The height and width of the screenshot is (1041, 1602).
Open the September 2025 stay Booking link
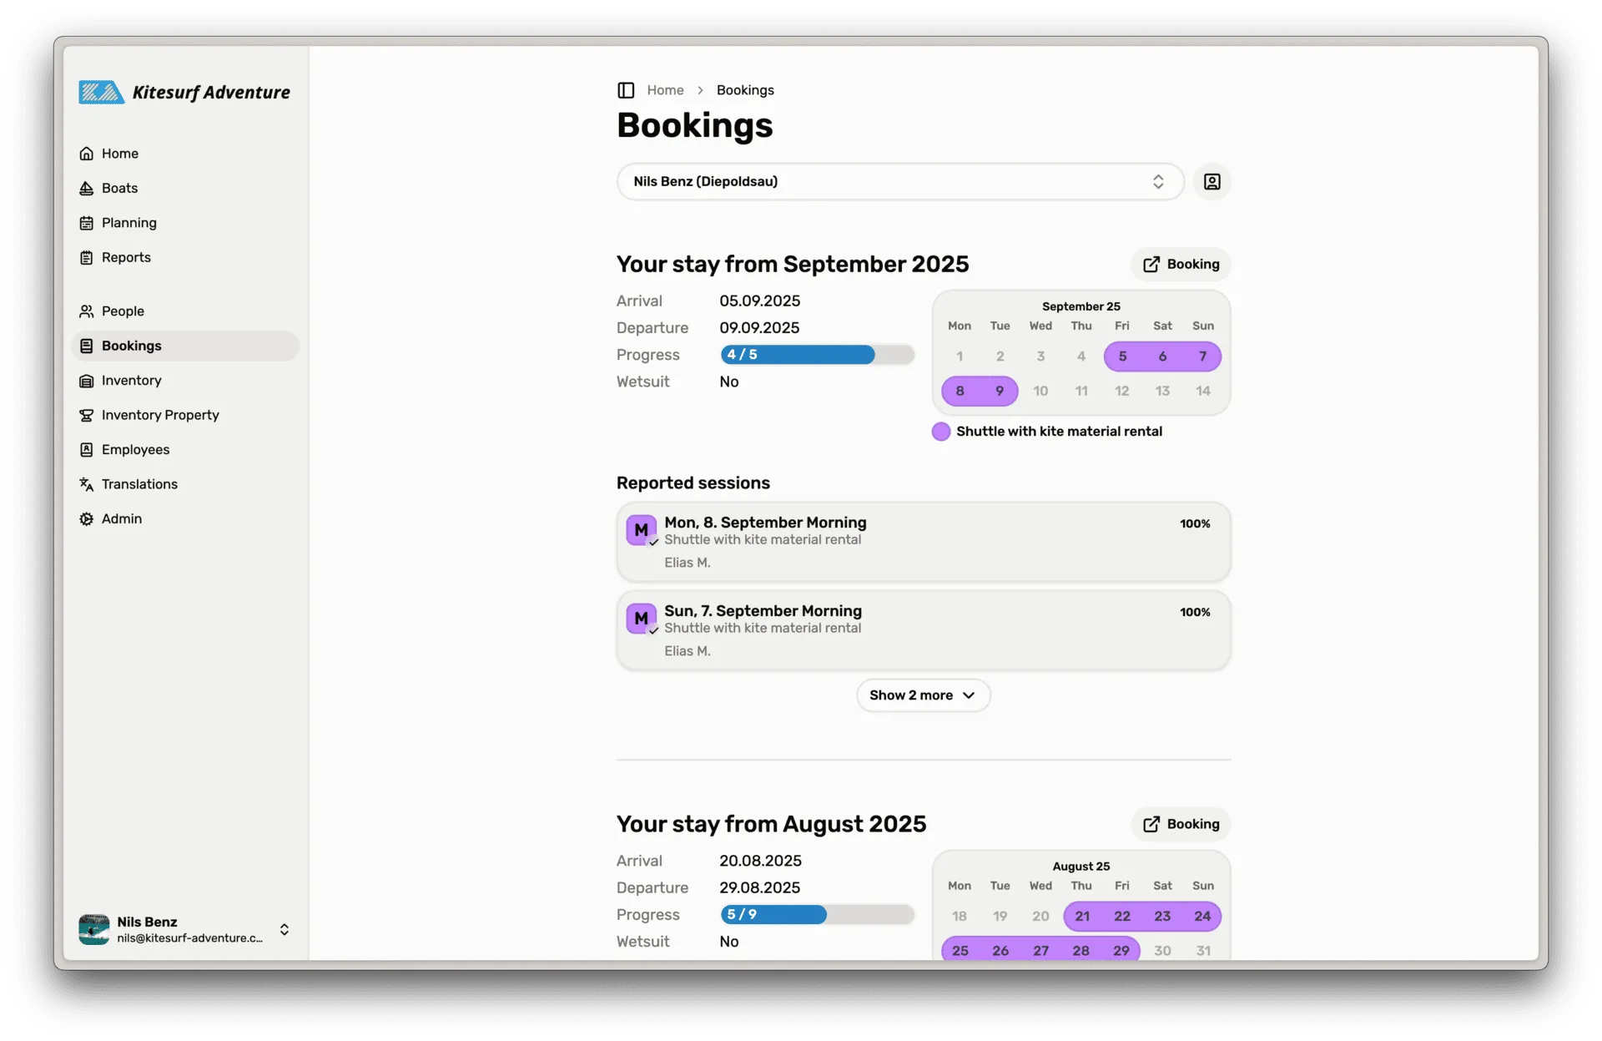point(1181,265)
